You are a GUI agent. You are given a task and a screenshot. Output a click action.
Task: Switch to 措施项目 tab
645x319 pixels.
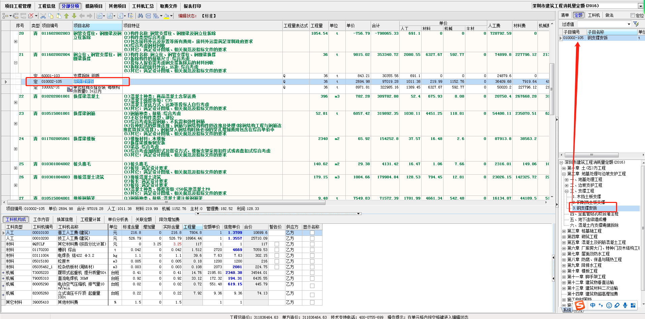94,6
